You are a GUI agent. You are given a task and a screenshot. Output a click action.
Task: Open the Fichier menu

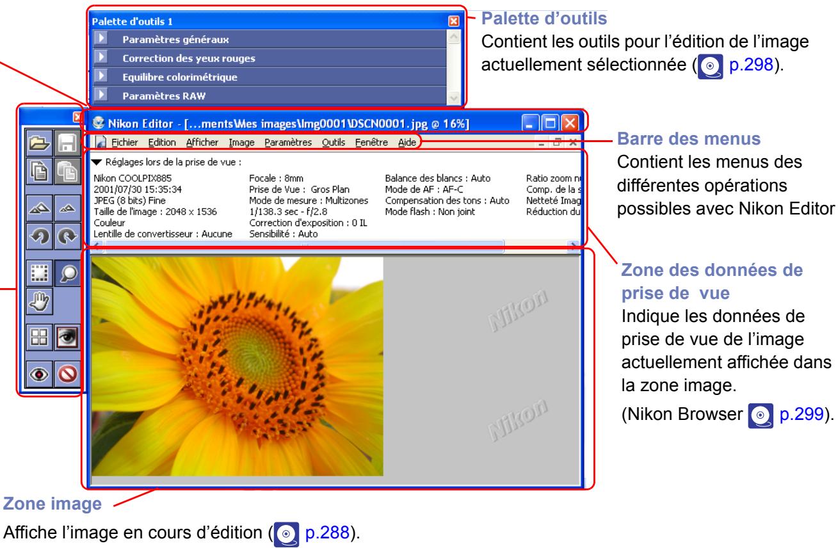[x=124, y=142]
